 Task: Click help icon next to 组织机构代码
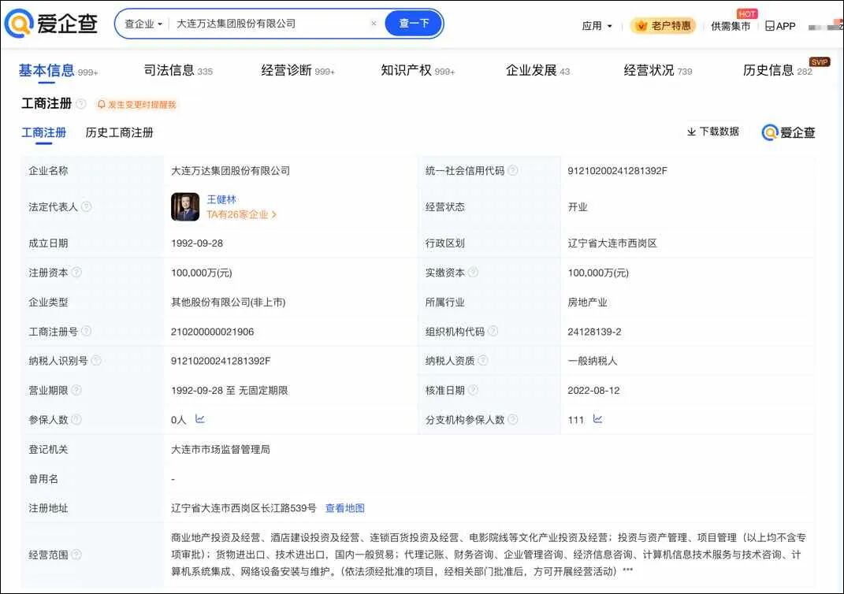coord(493,331)
